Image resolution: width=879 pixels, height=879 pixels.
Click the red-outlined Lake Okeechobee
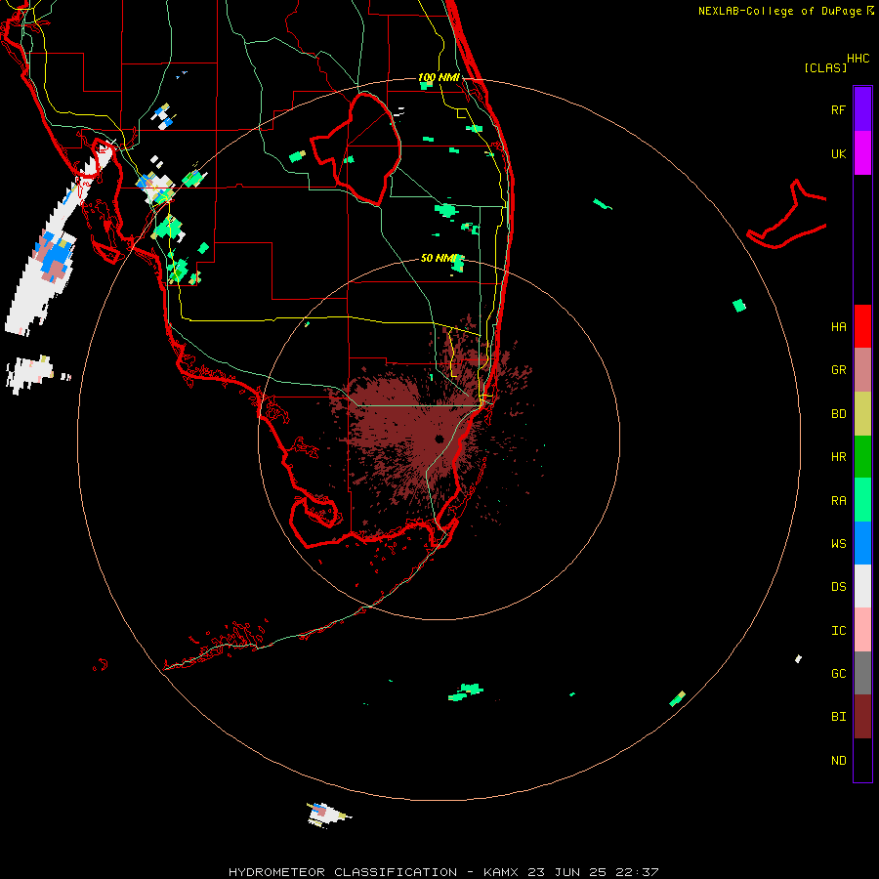point(356,148)
